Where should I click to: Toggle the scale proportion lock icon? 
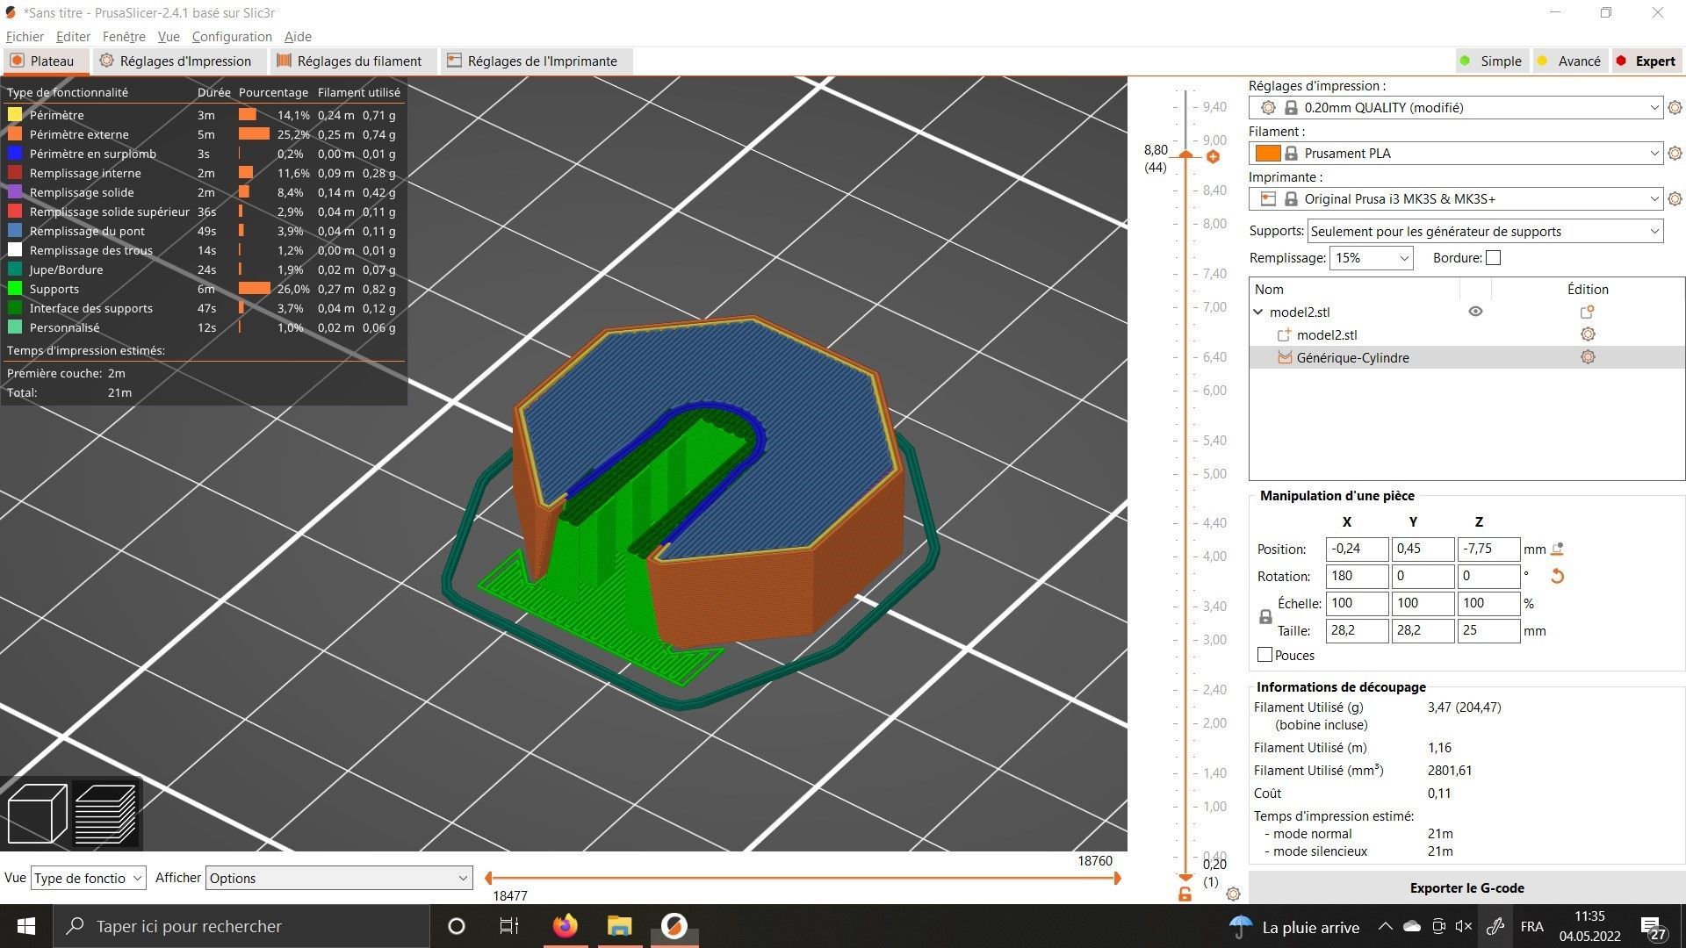1265,617
